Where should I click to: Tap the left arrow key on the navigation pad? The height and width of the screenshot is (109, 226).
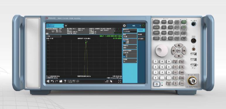tap(173, 51)
